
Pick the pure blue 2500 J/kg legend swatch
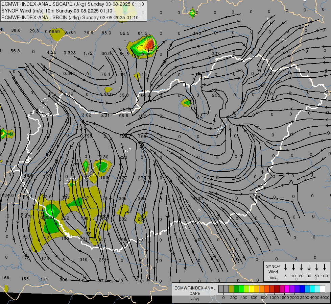point(302,289)
